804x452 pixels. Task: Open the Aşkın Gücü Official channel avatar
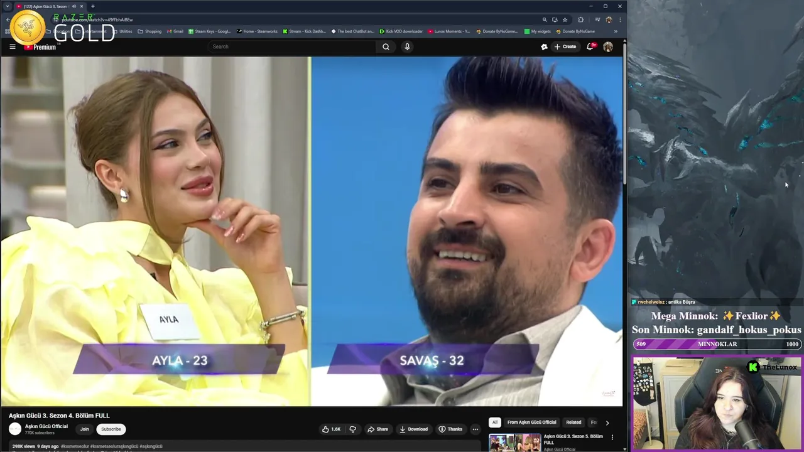15,429
